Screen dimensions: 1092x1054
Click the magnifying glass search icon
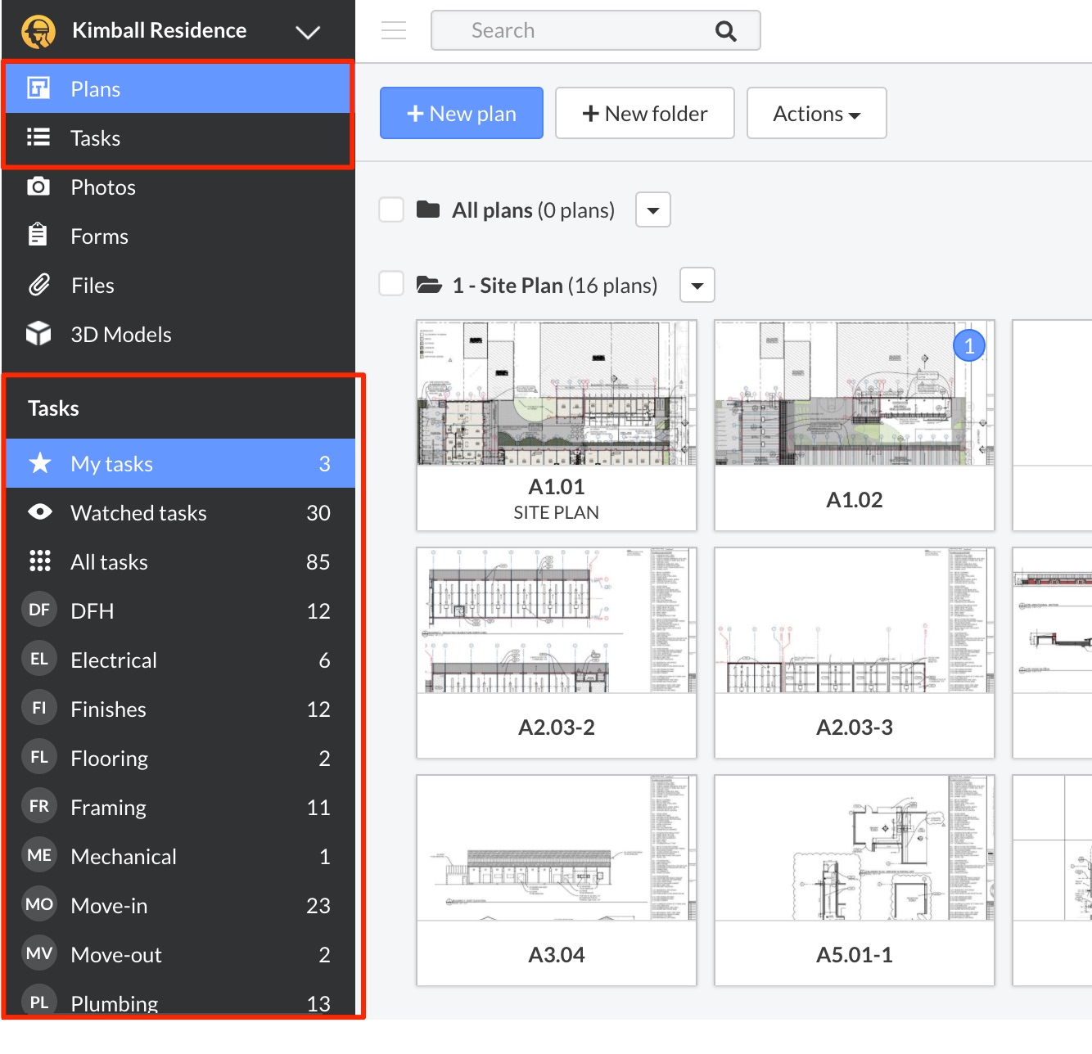pos(725,31)
